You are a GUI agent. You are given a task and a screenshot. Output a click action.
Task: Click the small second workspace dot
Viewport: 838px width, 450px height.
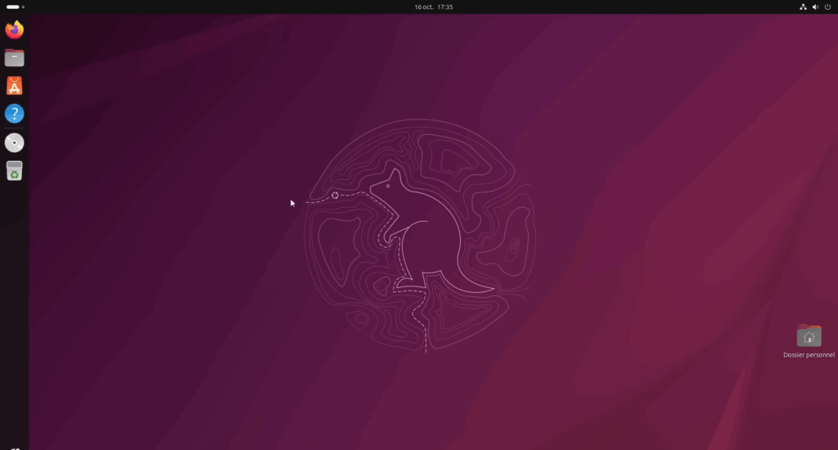23,7
